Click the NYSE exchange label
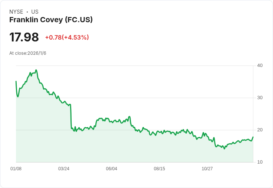Screen dimensions: 273x188 [16, 12]
